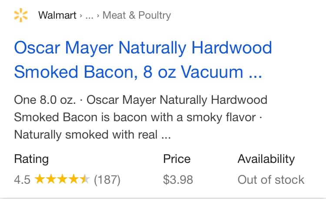326x199 pixels.
Task: Open the Oscar Mayer Smoked Bacon title link
Action: 143,59
